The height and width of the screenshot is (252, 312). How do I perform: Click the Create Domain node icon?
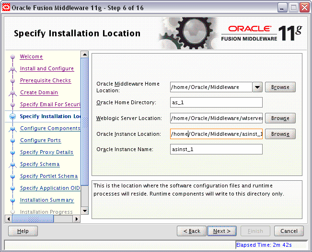[13, 93]
